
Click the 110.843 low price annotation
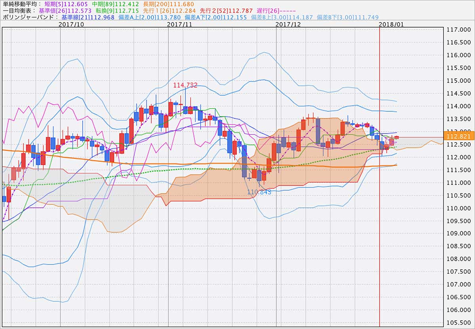[259, 192]
